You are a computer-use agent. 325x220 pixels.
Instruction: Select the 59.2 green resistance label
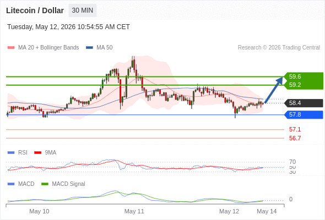295,85
